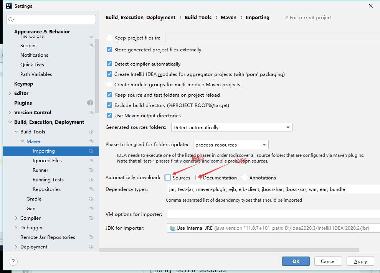Click the project-level icon beside Build Tools
The height and width of the screenshot is (273, 380).
(x=91, y=132)
